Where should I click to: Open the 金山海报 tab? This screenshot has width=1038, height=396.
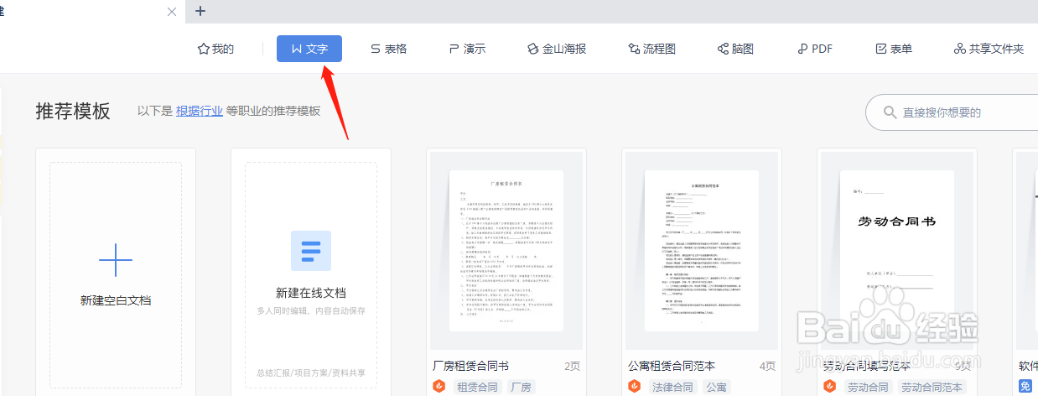click(x=557, y=49)
